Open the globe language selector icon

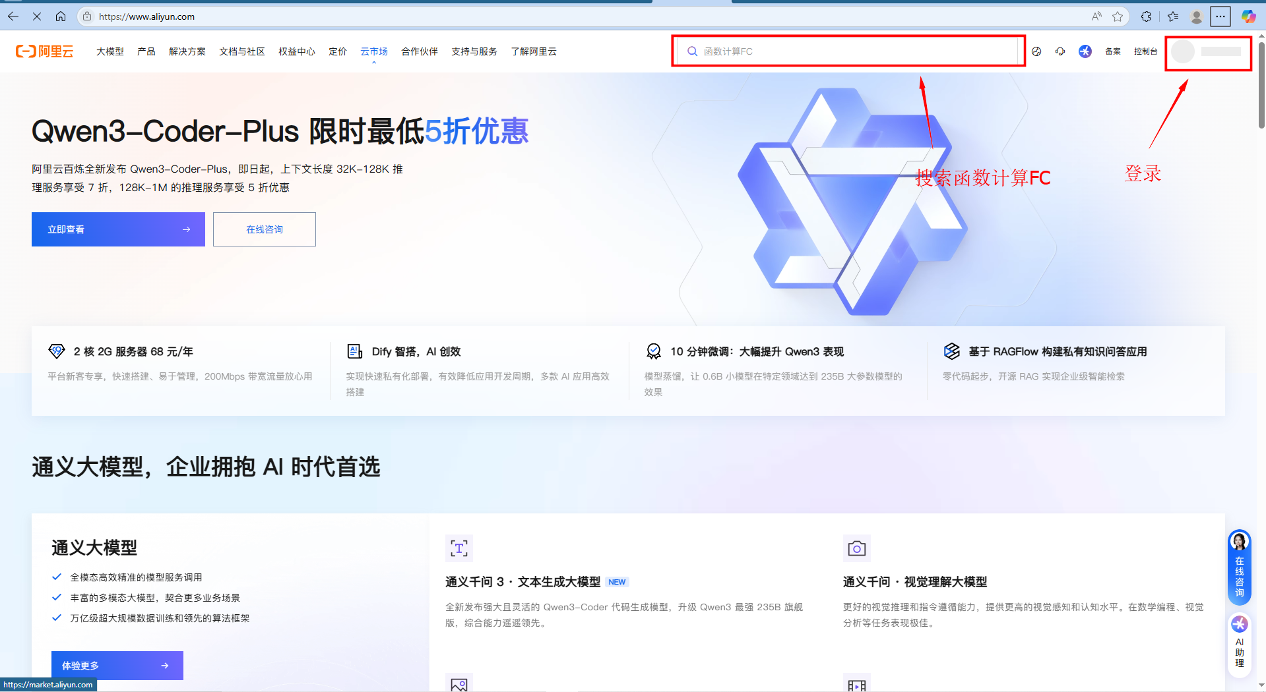pyautogui.click(x=1036, y=51)
